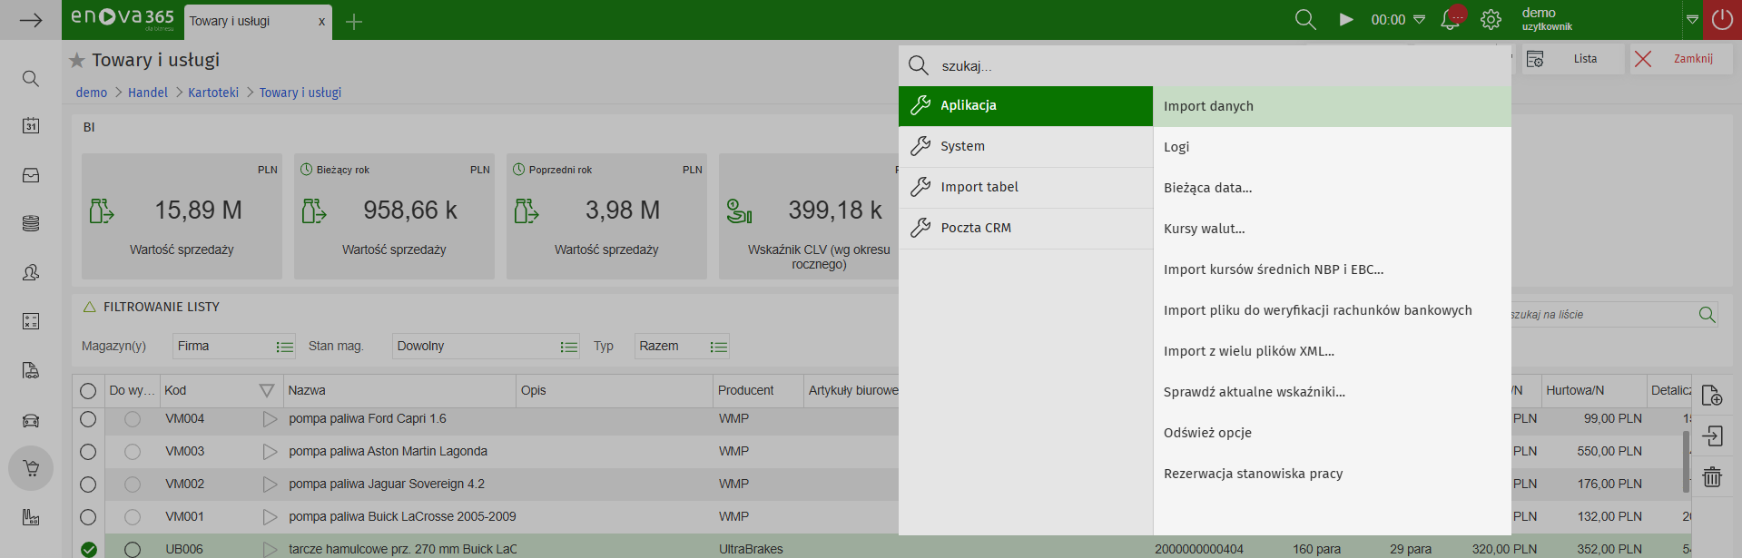
Task: Uncheck the selected UB006 row checkbox
Action: [88, 549]
